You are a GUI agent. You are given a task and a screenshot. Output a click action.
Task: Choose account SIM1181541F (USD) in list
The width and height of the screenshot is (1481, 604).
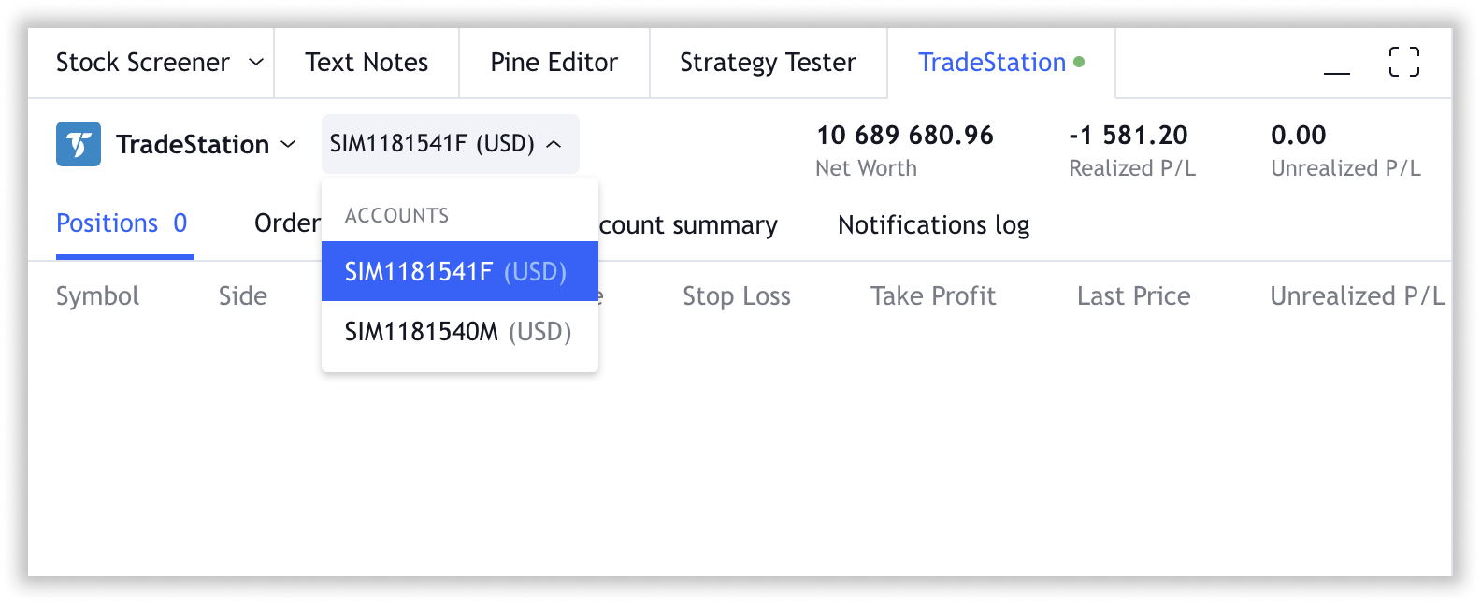(458, 272)
